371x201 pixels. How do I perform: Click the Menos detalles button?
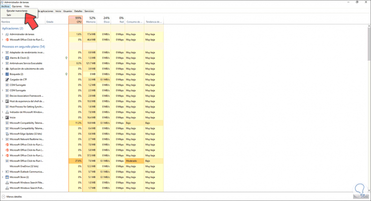12,197
